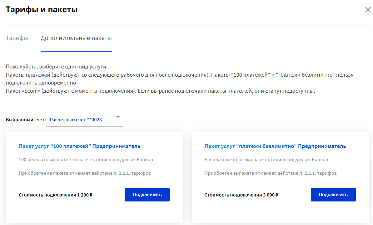Click text Стоимость подключения 1 290 ₽

[55, 195]
